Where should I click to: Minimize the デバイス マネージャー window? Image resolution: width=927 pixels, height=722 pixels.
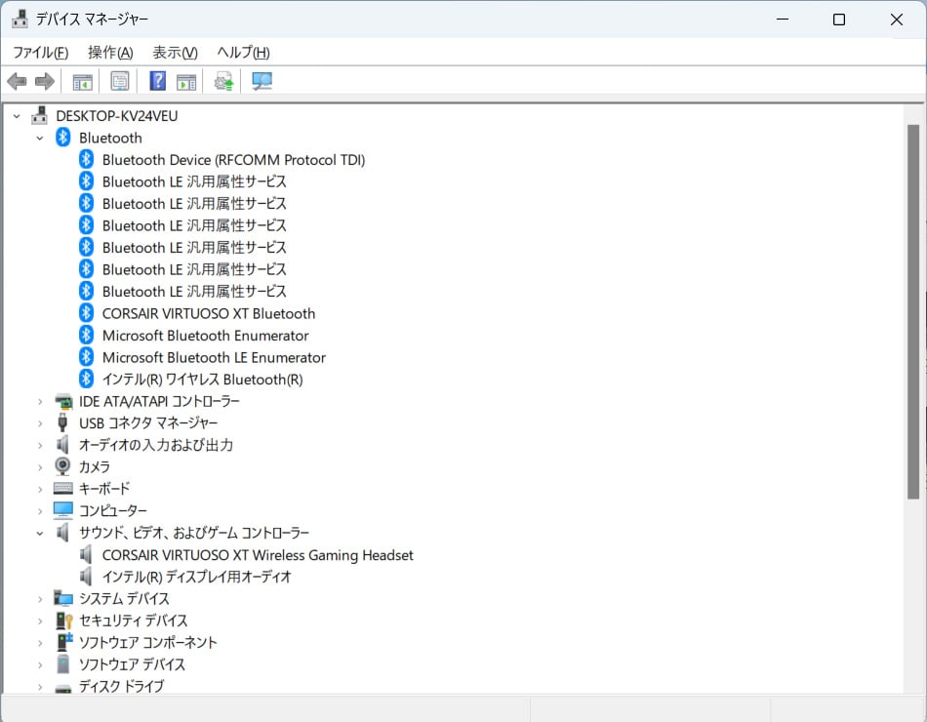pyautogui.click(x=783, y=20)
